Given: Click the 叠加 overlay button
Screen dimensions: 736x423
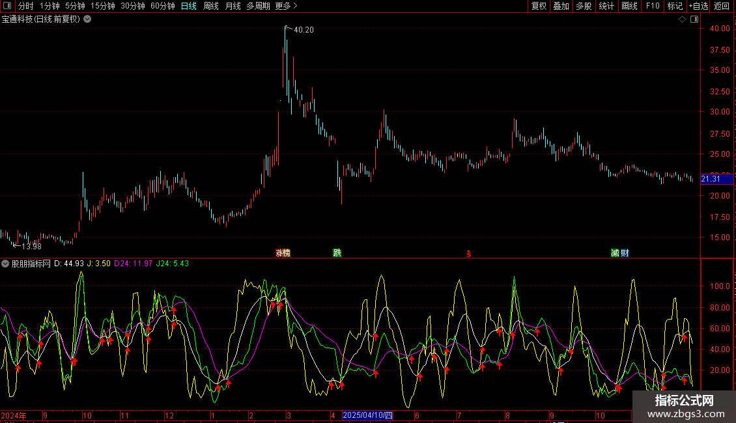Looking at the screenshot, I should [561, 6].
